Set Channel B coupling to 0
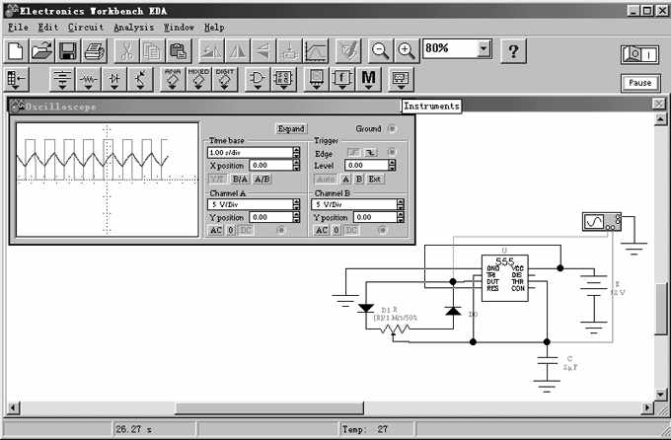 (x=336, y=230)
